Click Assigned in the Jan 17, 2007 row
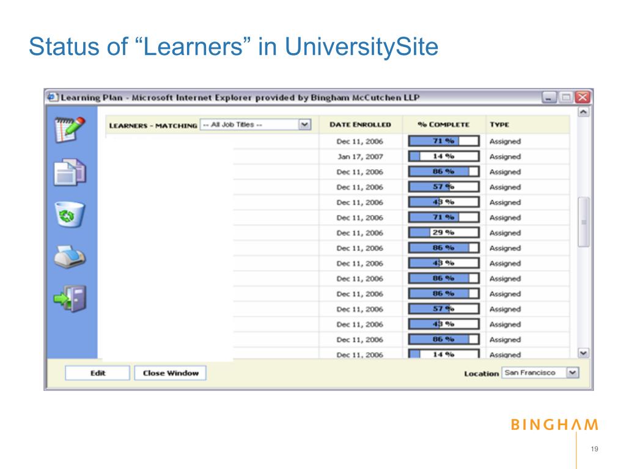Viewport: 626px width, 469px height. 505,157
